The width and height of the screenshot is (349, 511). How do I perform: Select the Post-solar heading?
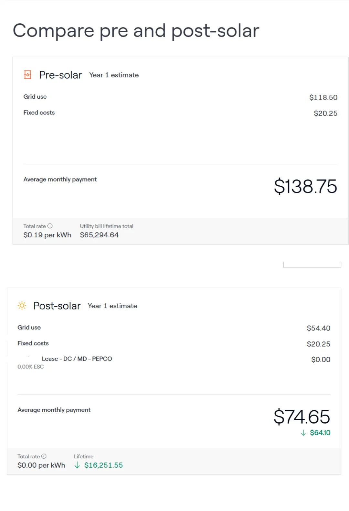(x=57, y=306)
